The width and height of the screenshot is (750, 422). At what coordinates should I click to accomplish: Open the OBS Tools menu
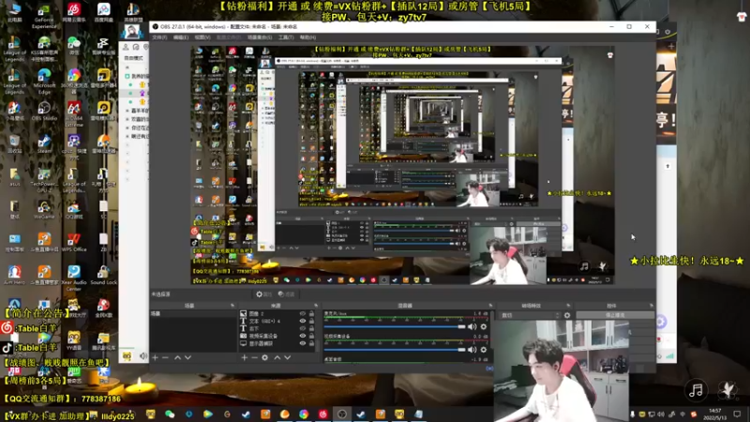(x=286, y=38)
